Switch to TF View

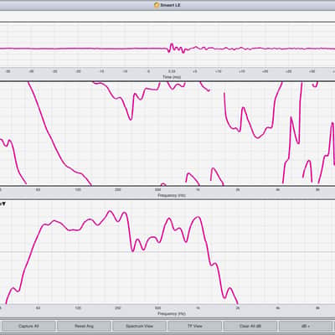(195, 326)
